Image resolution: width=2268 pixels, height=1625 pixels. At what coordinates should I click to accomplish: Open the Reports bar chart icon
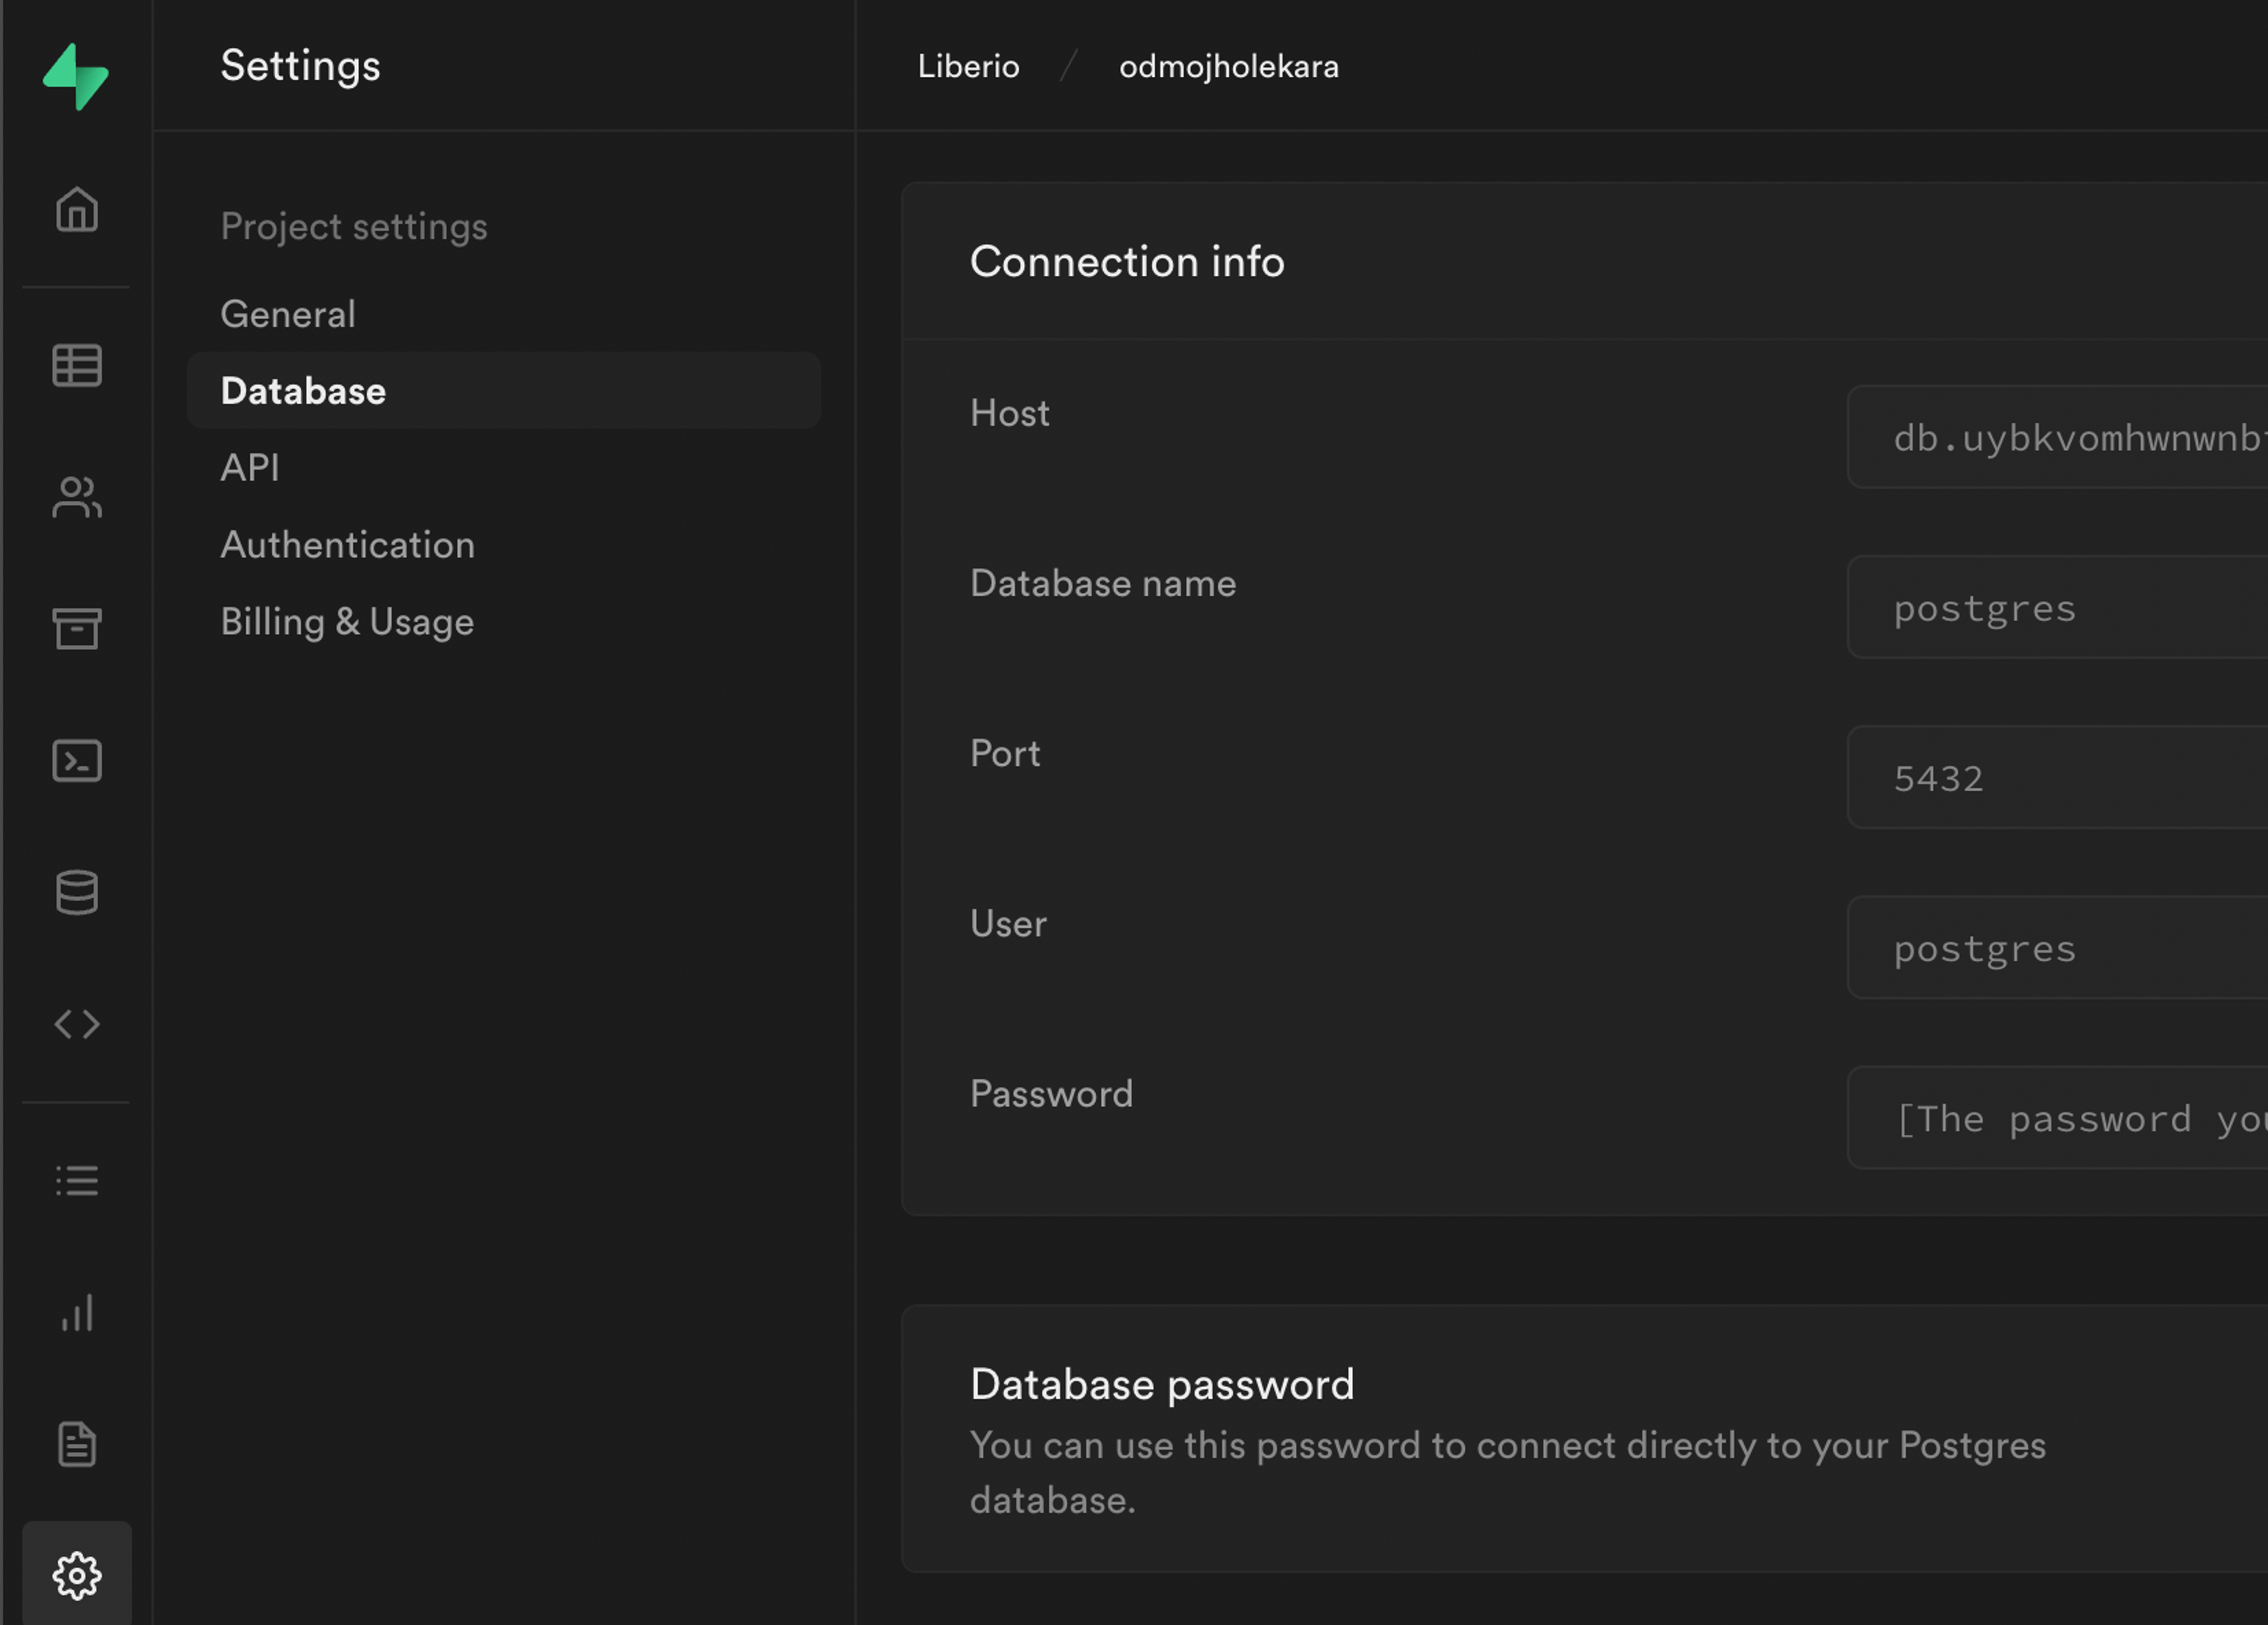[77, 1313]
